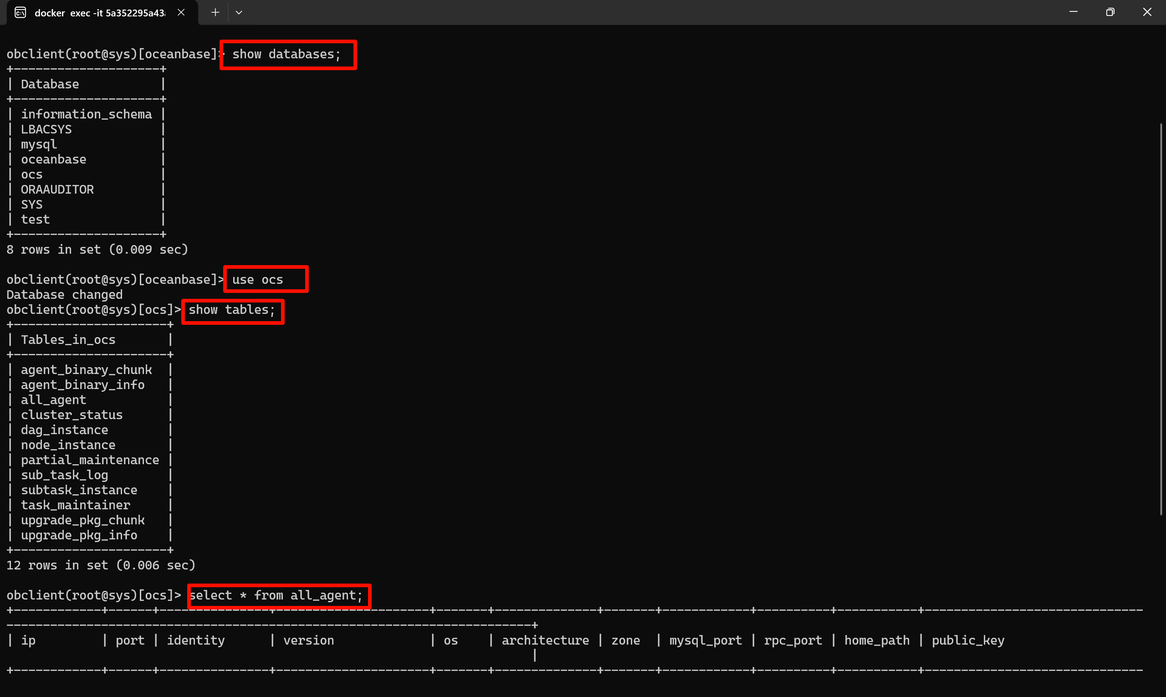
Task: Minimize the terminal window
Action: [1074, 12]
